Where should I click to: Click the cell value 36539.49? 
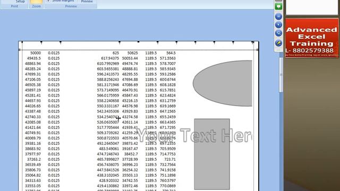tap(33, 164)
